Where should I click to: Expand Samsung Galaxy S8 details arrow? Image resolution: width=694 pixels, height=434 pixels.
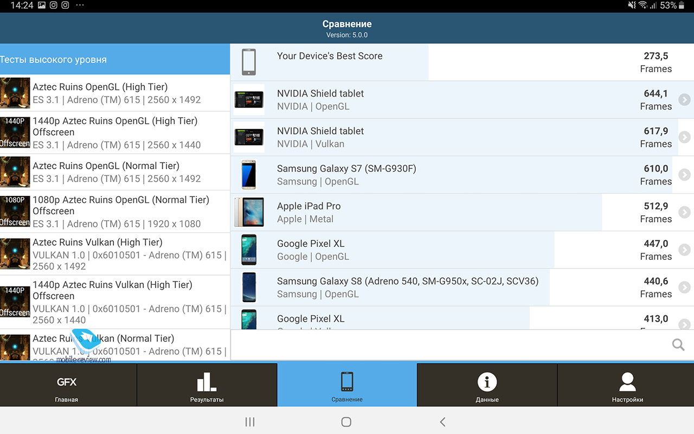coord(684,287)
